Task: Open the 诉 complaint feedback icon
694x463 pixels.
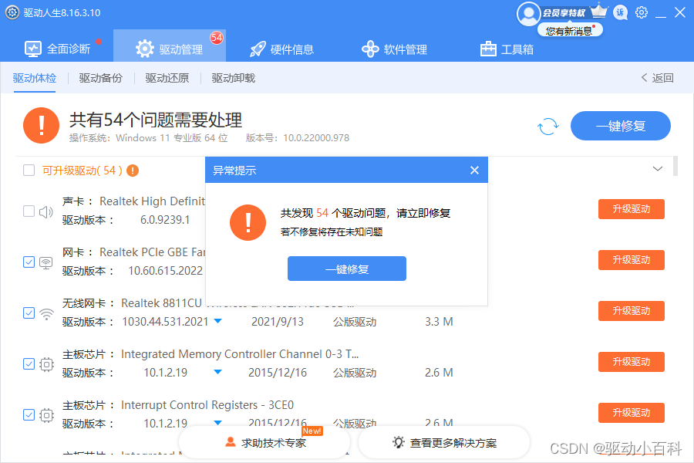Action: tap(620, 12)
